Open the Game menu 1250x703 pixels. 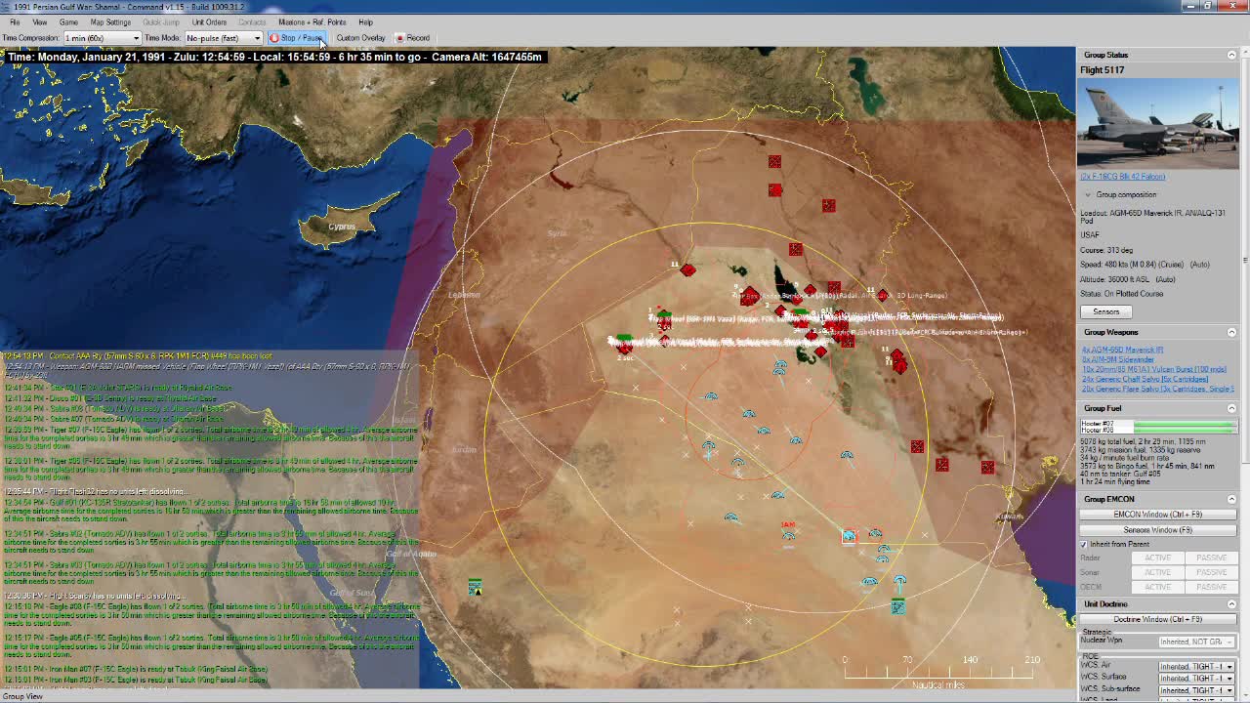pos(68,21)
